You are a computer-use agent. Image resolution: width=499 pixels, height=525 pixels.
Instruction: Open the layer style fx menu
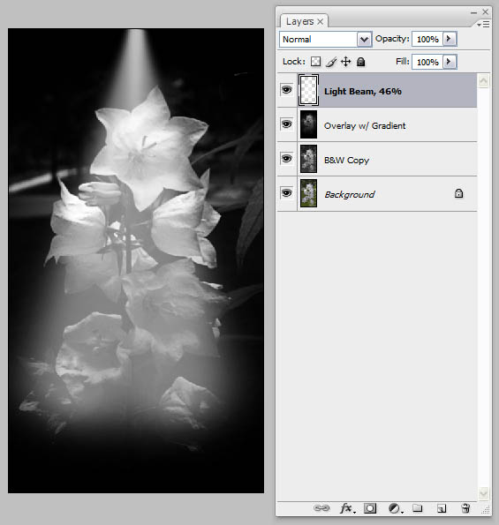click(x=347, y=508)
